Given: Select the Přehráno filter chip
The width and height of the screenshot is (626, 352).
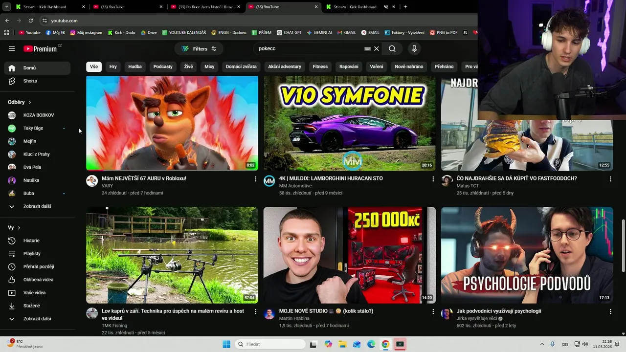Looking at the screenshot, I should (x=444, y=66).
